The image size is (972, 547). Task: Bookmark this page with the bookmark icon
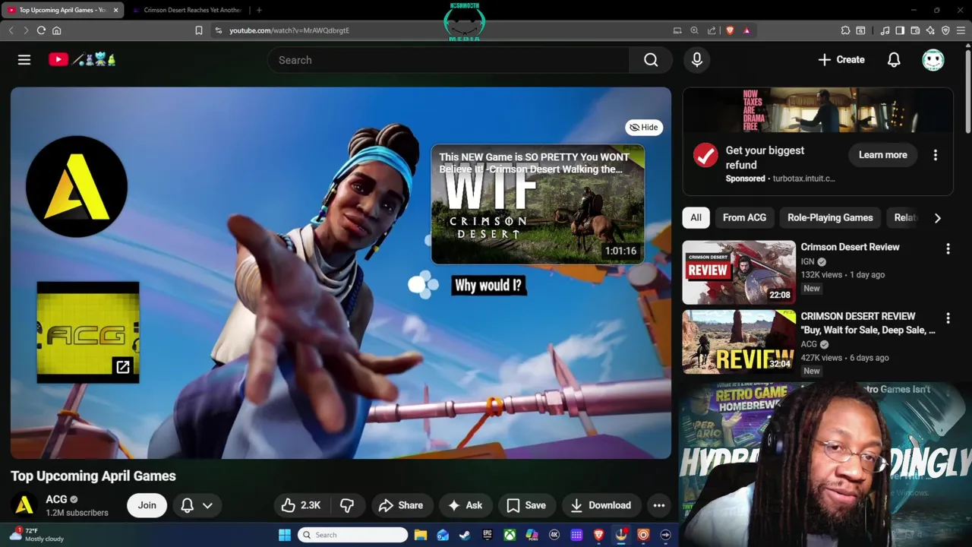click(x=198, y=30)
